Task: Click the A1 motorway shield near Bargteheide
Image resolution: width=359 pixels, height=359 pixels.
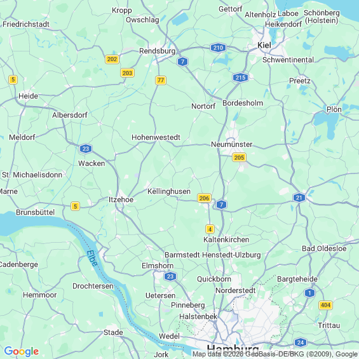Action: tap(309, 293)
